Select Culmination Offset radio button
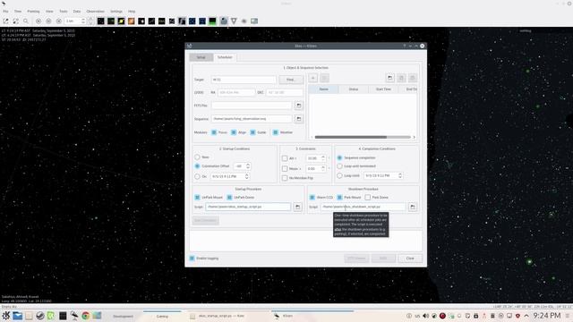This screenshot has width=573, height=322. (197, 166)
